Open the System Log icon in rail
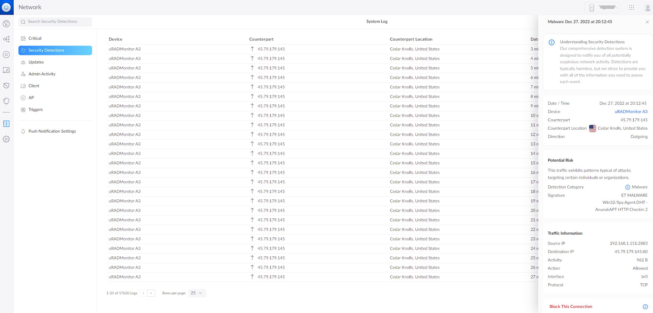Screen dimensions: 653x313 click(x=6, y=124)
